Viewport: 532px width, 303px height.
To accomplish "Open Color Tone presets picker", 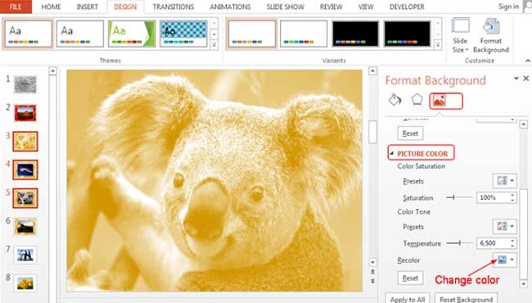I will (505, 226).
